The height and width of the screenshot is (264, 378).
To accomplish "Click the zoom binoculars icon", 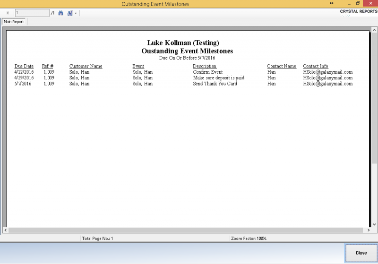I will point(69,13).
